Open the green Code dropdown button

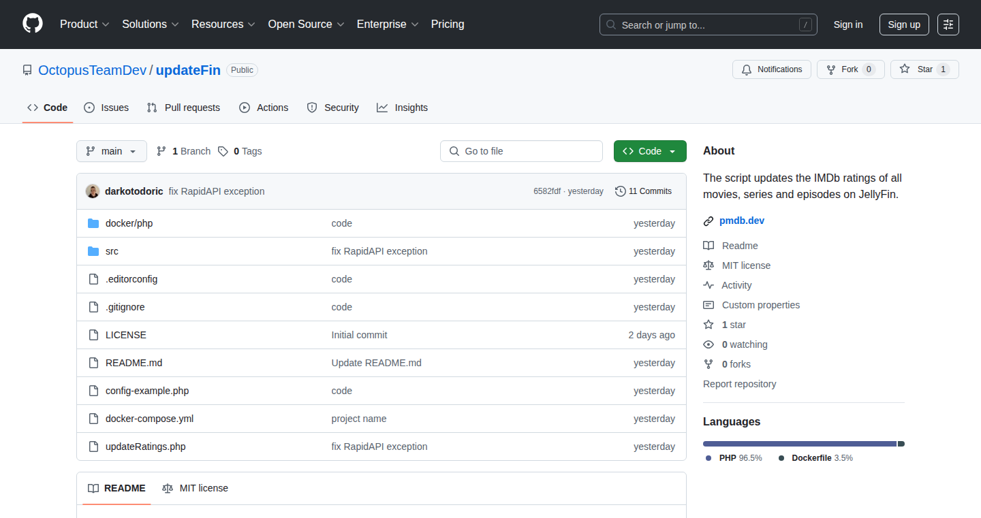(650, 151)
